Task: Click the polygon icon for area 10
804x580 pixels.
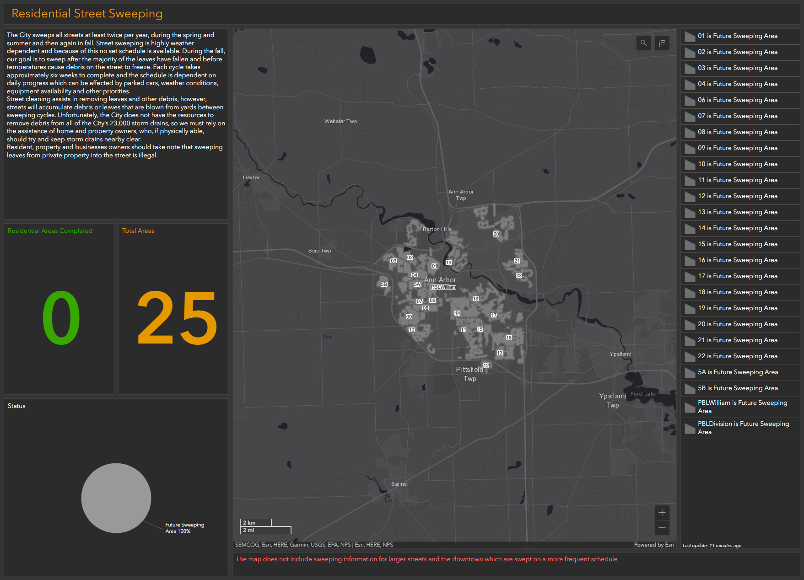Action: pyautogui.click(x=690, y=165)
